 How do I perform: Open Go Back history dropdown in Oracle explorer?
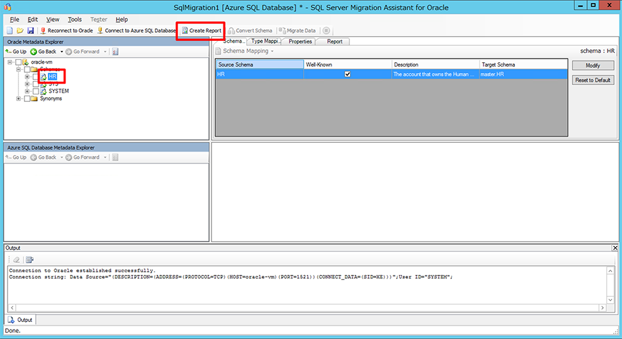pos(62,52)
